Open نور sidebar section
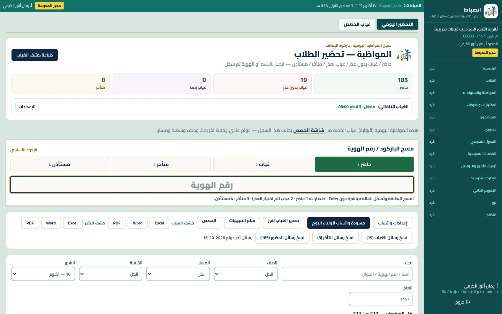 (463, 203)
